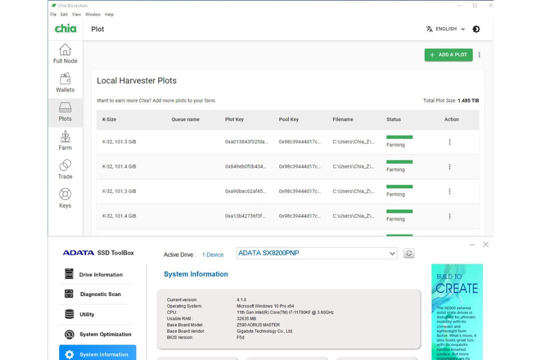Open the View menu
Image resolution: width=541 pixels, height=360 pixels.
[76, 14]
